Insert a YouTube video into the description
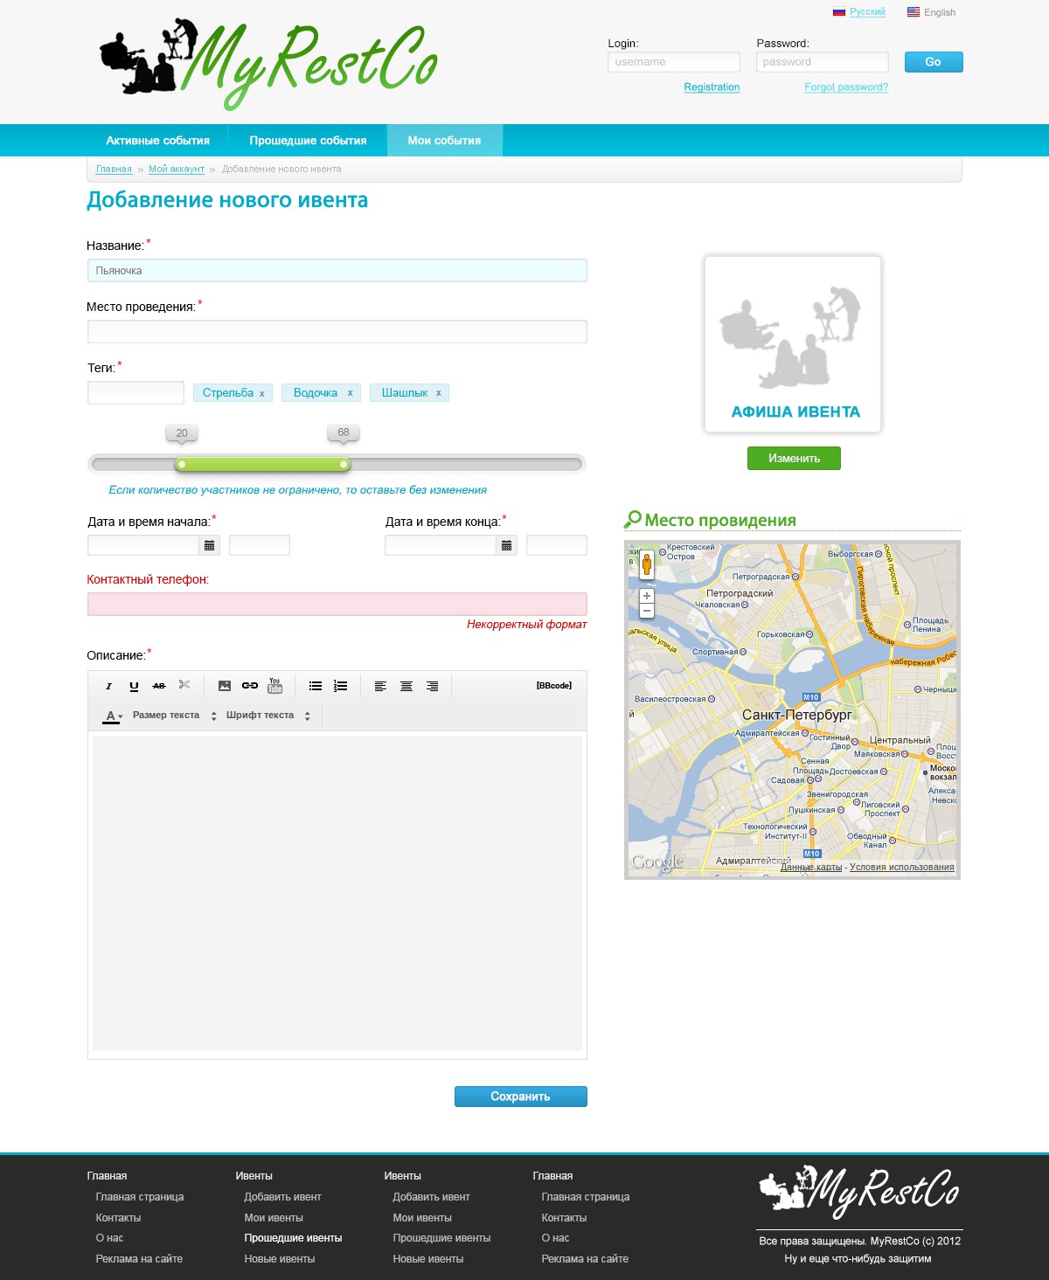Screen dimensions: 1049x1280 pos(275,686)
